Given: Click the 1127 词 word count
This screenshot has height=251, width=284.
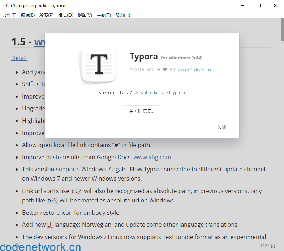Looking at the screenshot, I should coord(267,246).
